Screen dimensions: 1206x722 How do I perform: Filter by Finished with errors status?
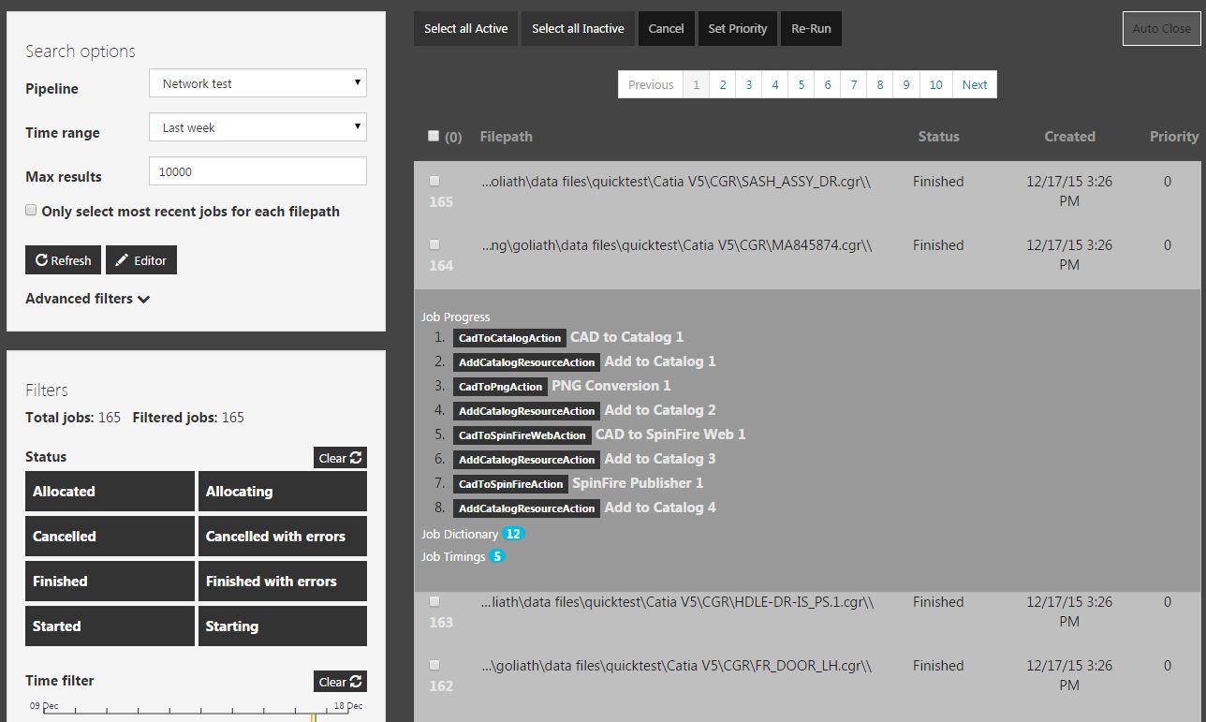[282, 582]
